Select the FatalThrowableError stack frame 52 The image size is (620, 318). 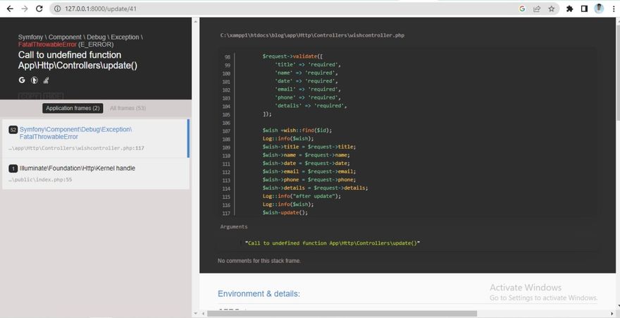(x=94, y=138)
